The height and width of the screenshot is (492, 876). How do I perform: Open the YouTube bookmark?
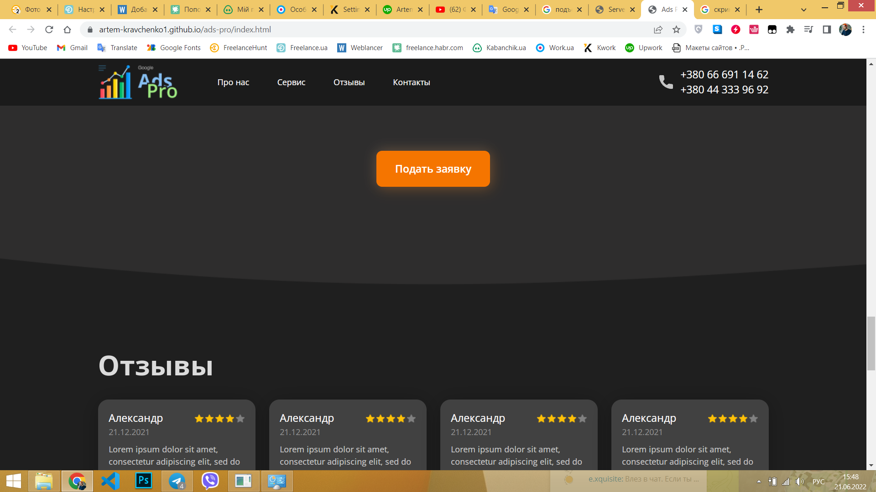[28, 48]
